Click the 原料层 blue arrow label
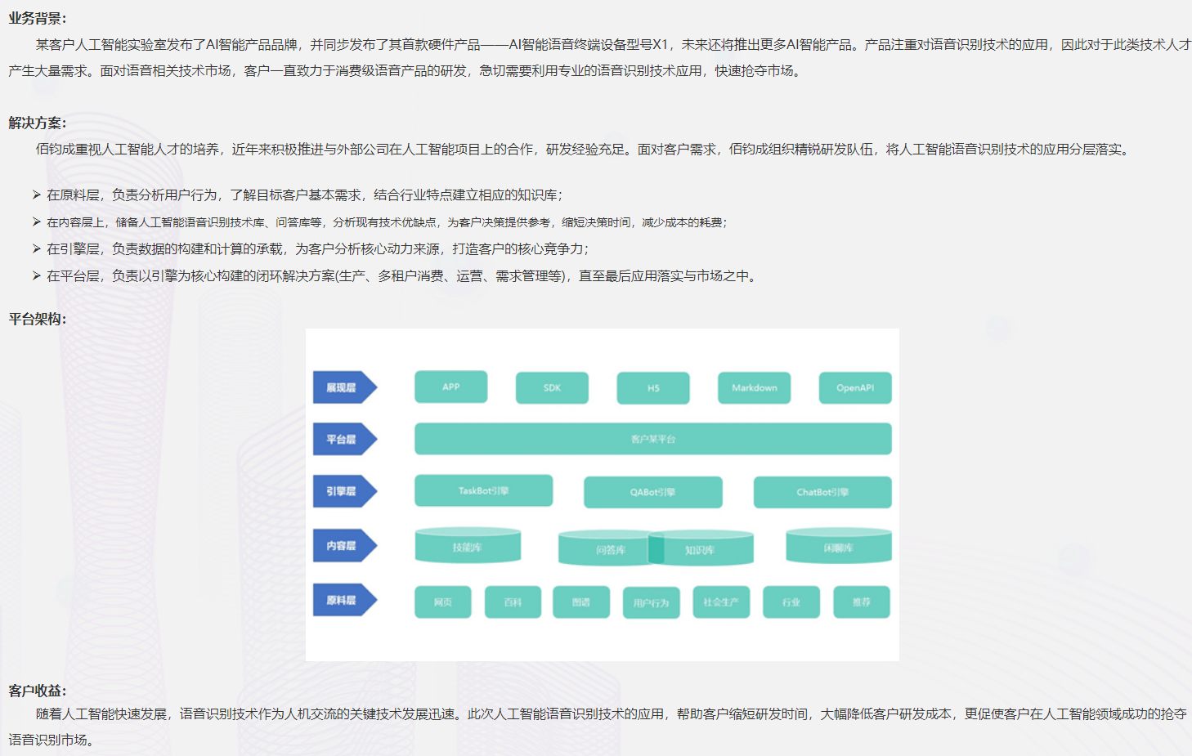 tap(343, 600)
